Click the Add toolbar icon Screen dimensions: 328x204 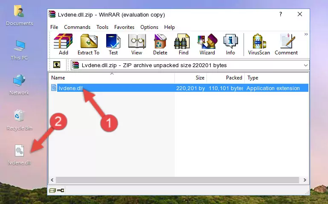(63, 44)
